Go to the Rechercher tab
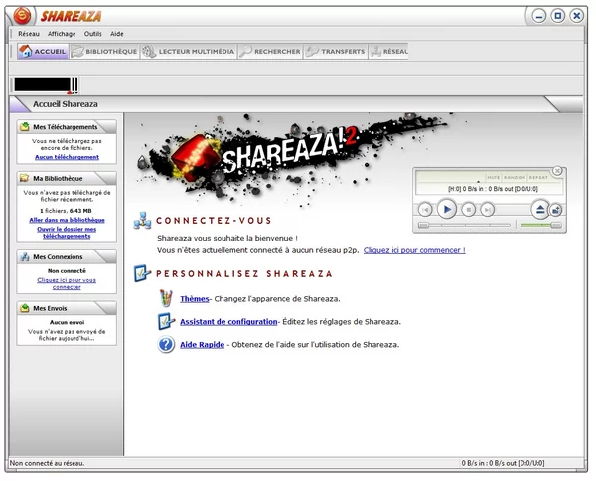 [270, 51]
